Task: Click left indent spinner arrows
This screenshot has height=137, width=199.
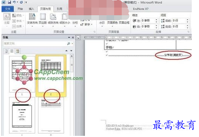Action: [156, 21]
